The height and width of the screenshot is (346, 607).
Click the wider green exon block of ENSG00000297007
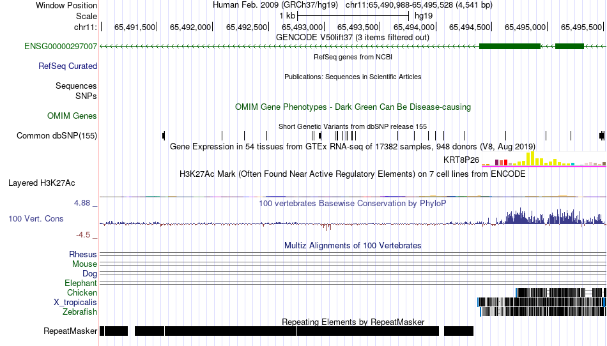pyautogui.click(x=509, y=47)
